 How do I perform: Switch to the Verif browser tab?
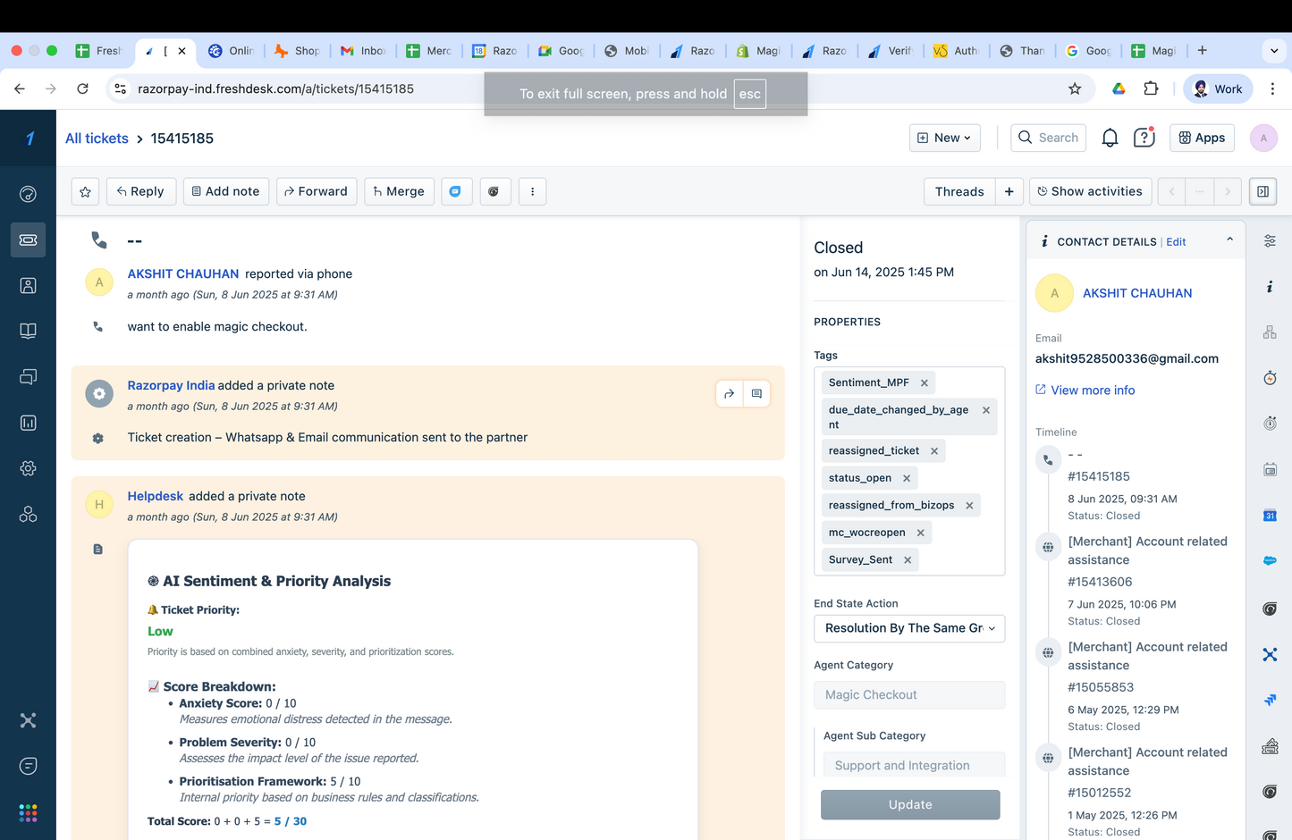(x=890, y=51)
